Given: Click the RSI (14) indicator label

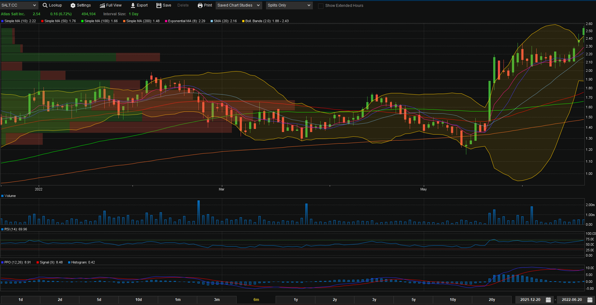Looking at the screenshot, I should pyautogui.click(x=16, y=229).
